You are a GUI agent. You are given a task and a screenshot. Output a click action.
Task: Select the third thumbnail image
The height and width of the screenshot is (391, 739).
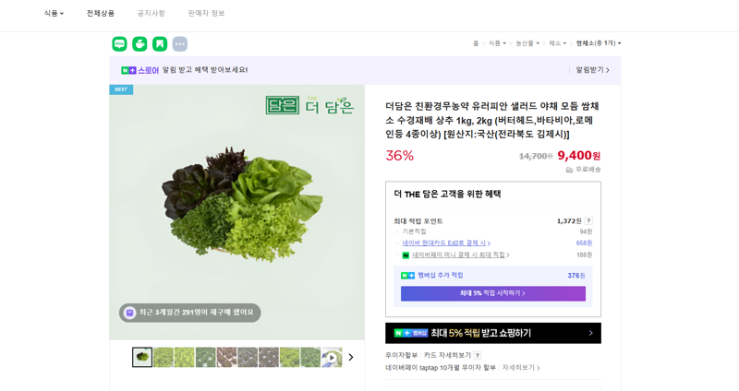click(184, 357)
